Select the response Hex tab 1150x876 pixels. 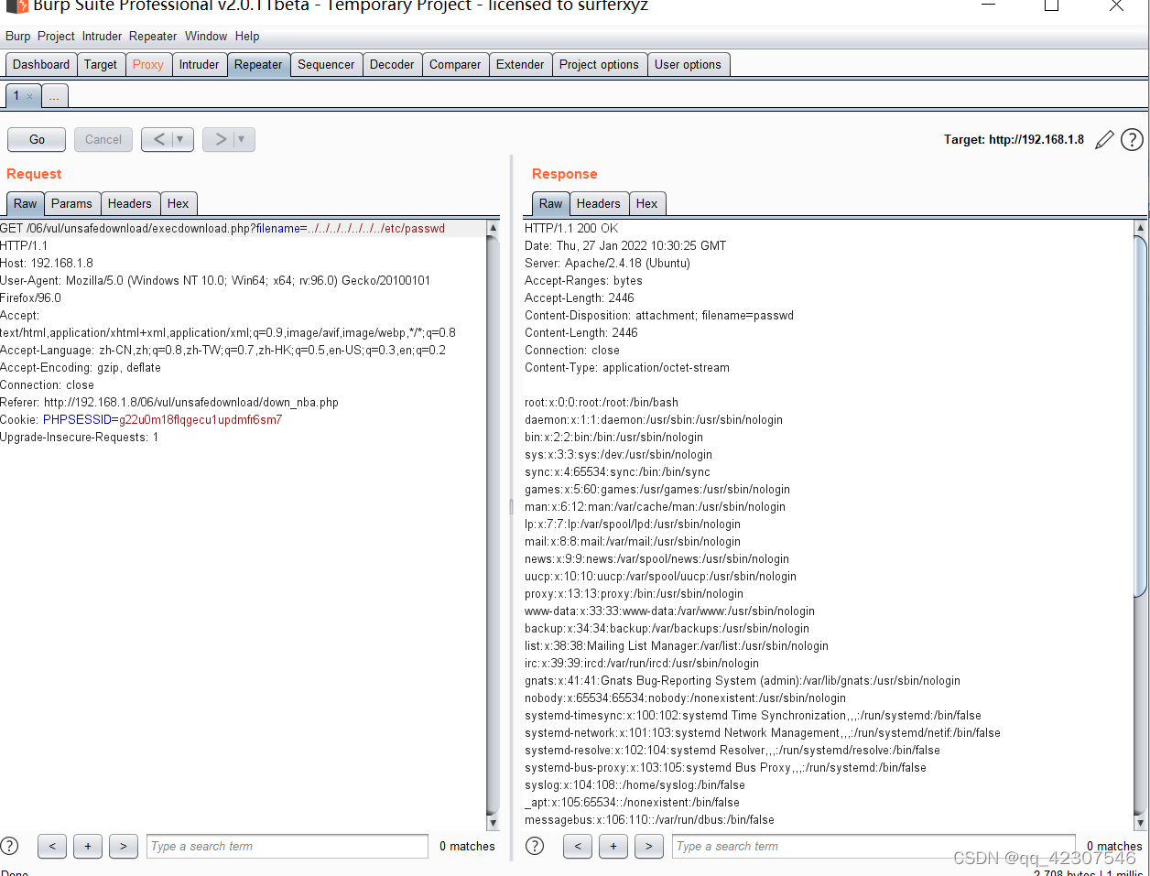coord(647,204)
